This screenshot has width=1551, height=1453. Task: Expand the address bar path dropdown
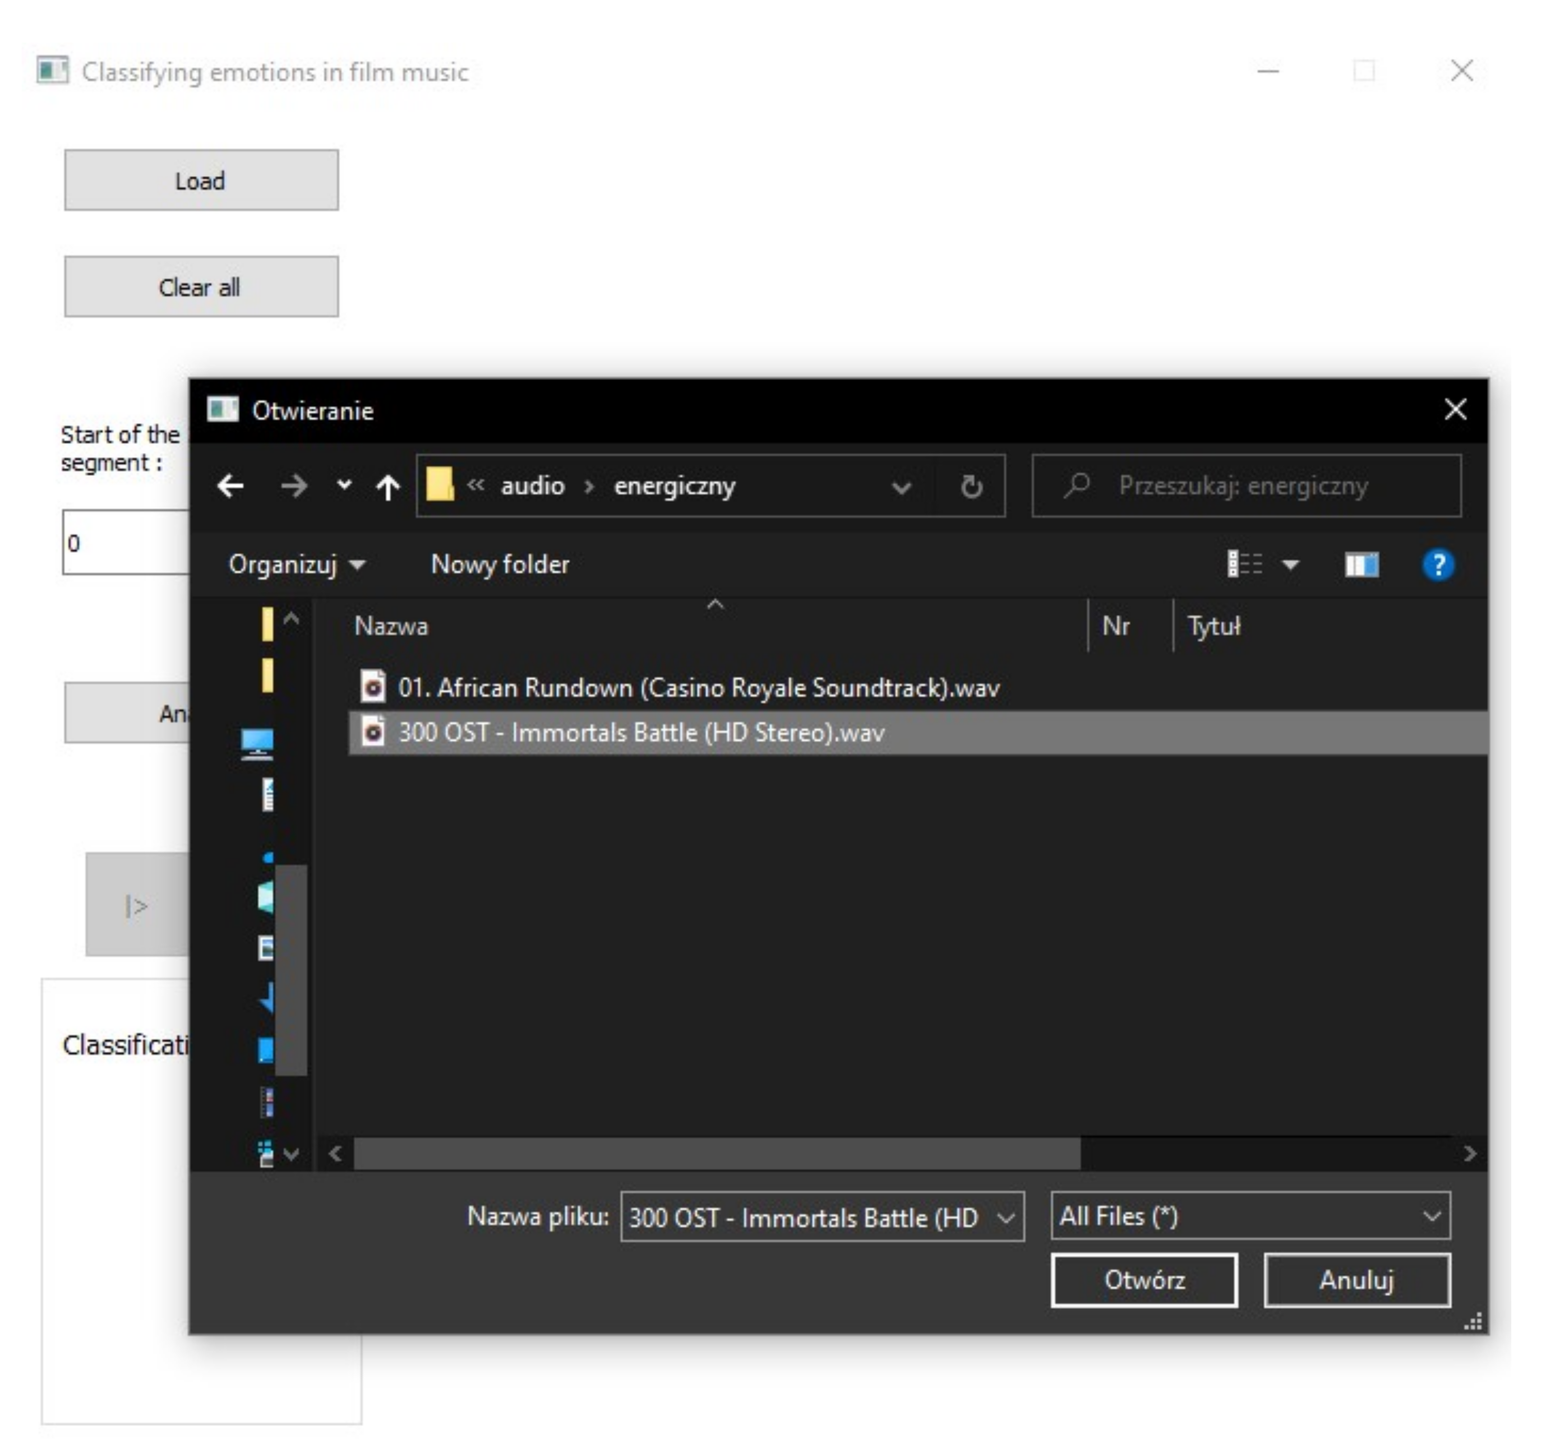pos(901,488)
